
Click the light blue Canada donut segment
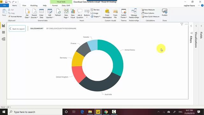coord(93,45)
